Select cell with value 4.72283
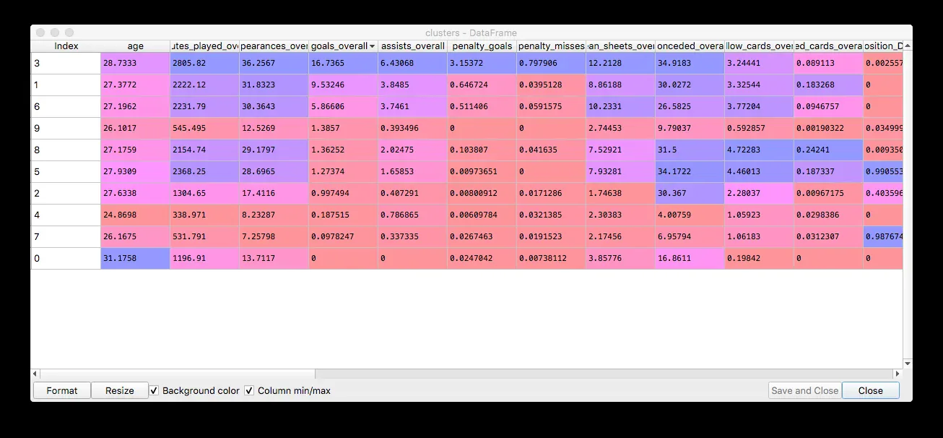The image size is (943, 438). pos(759,150)
